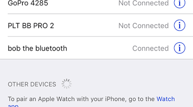Click the wrapped 'app' link text
The width and height of the screenshot is (193, 107).
13,106
